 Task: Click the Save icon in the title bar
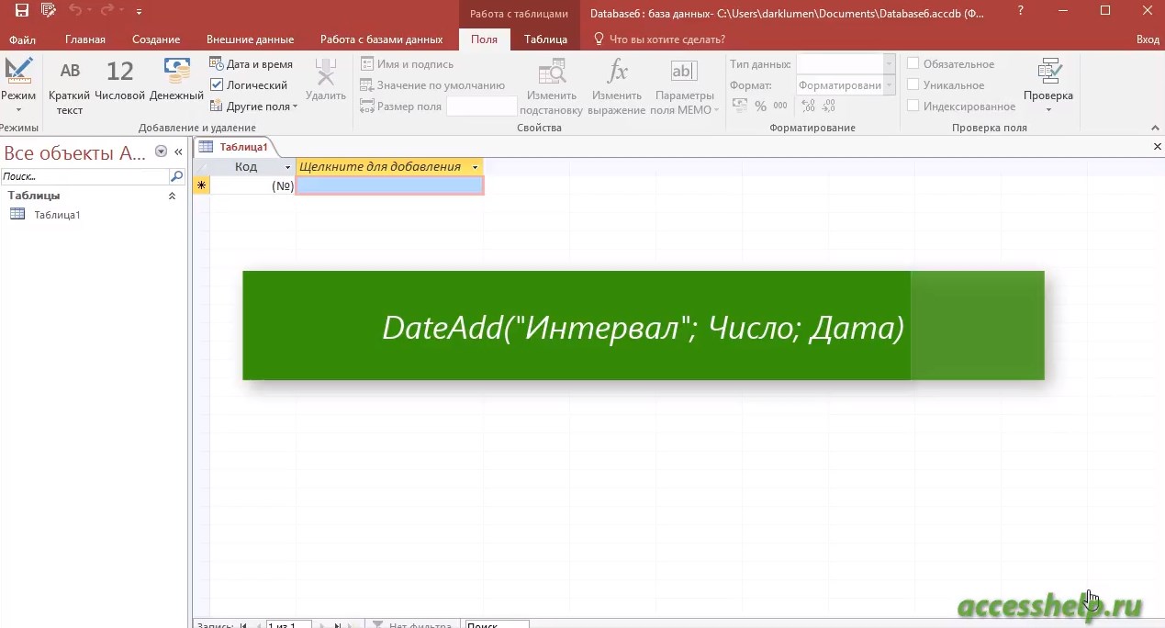[x=21, y=11]
